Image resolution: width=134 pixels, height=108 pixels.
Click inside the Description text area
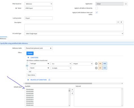(74, 27)
